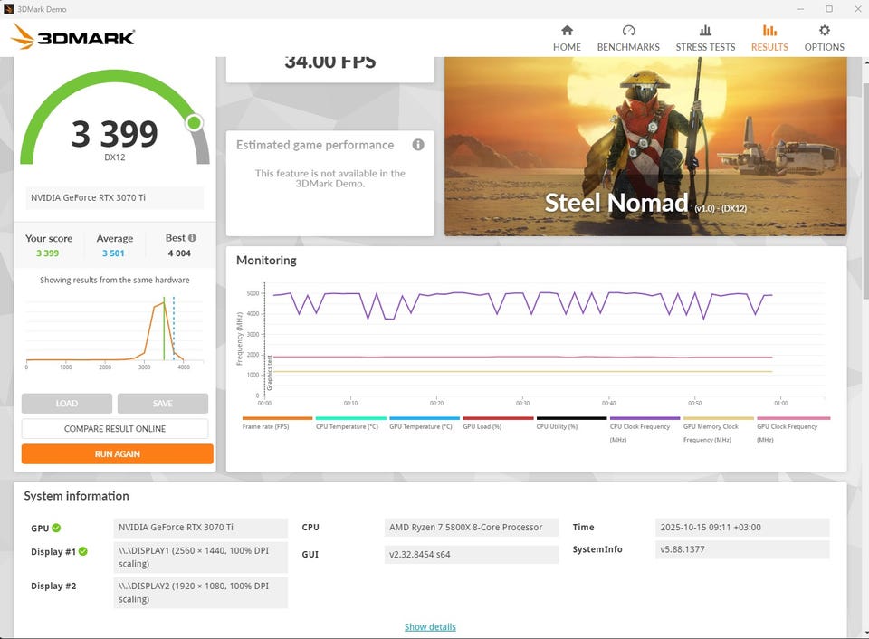Click the GUI version v2.32.8454 s64
Screen dimensions: 869x639
471,554
